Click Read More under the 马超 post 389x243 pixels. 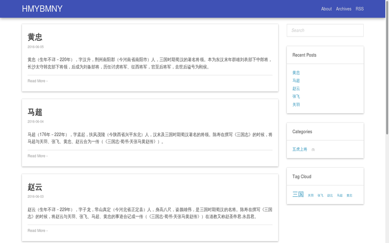(x=37, y=156)
